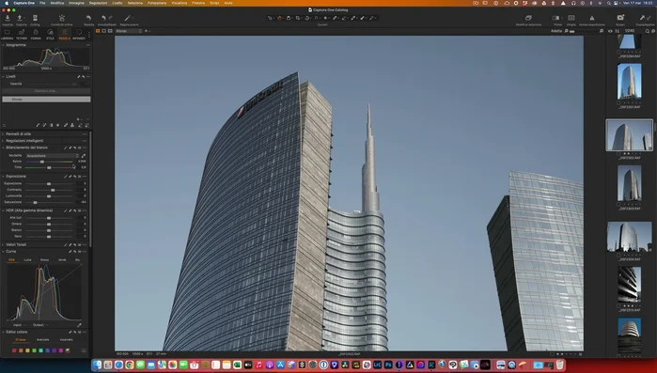Collapse the Livelli panel
The width and height of the screenshot is (657, 373).
coord(4,77)
